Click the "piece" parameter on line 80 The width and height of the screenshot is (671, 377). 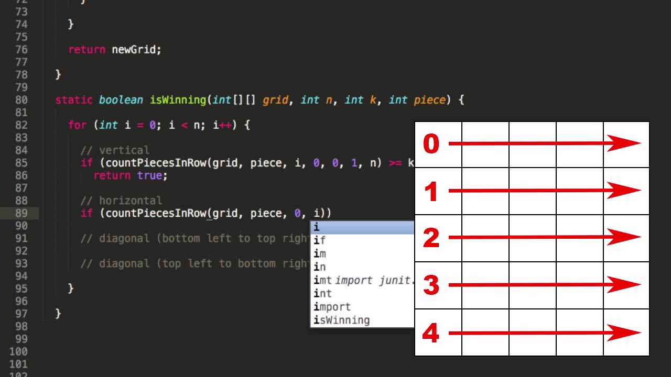coord(430,100)
